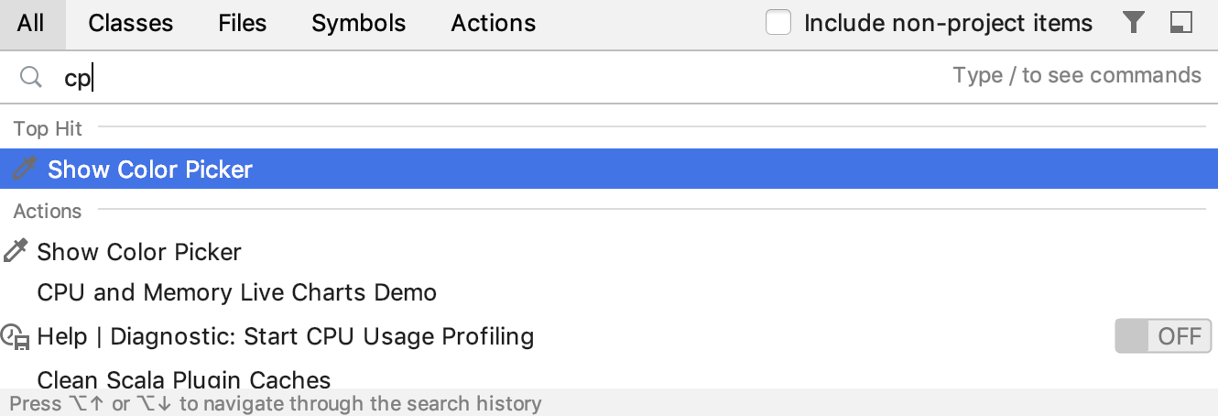Open the Classes tab
Image resolution: width=1218 pixels, height=416 pixels.
[x=131, y=24]
